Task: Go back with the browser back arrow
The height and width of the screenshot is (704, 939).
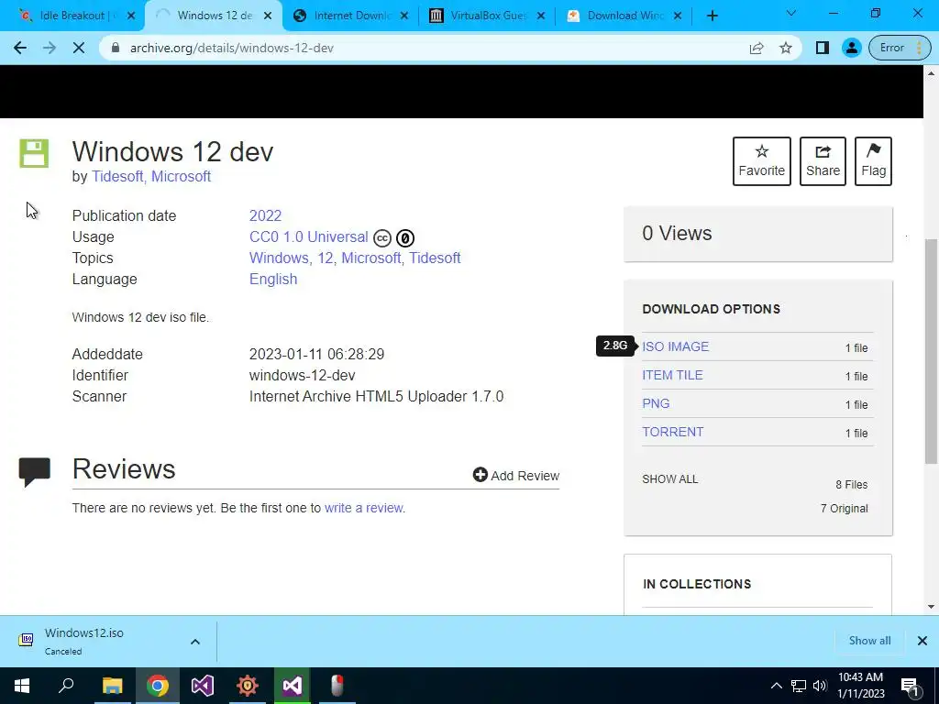Action: tap(20, 48)
